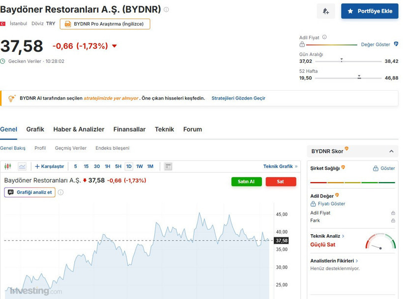Open BYDNR Pro Araştırma report
The height and width of the screenshot is (299, 403).
105,24
